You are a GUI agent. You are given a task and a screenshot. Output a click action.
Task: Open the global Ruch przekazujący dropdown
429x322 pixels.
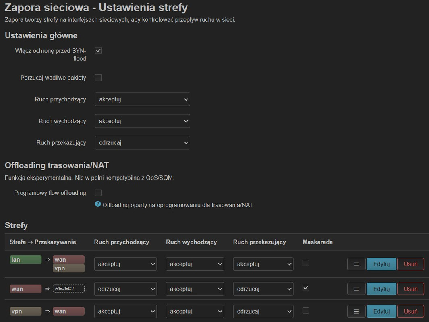point(143,142)
